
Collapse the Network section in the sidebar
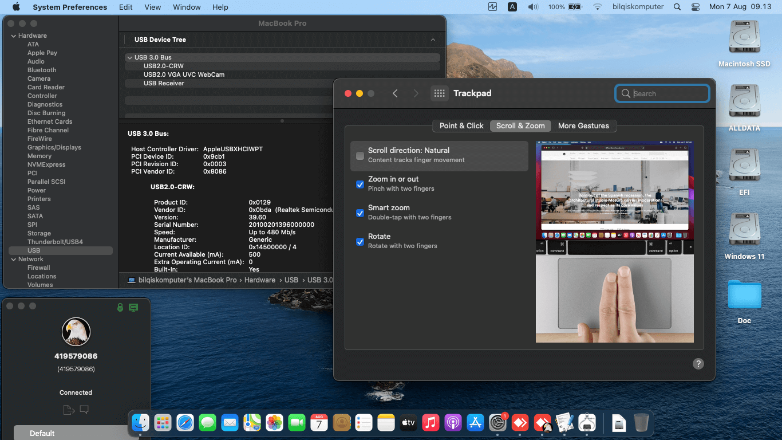coord(13,259)
